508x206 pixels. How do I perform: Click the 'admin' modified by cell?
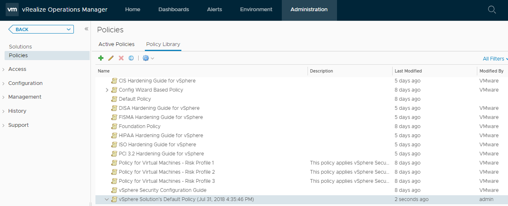(x=486, y=199)
